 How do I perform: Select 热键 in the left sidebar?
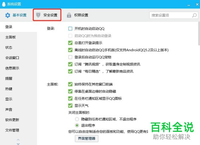[x=18, y=89]
